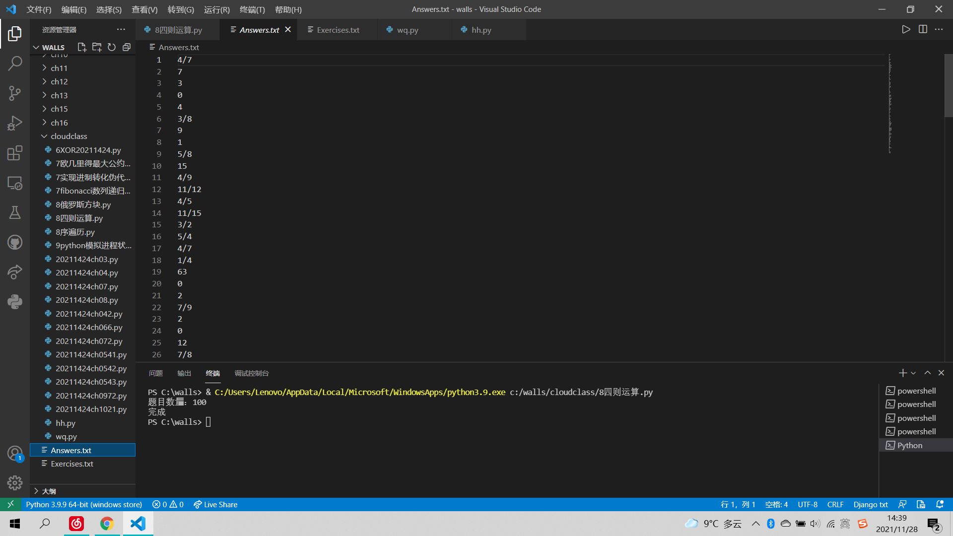Split the editor to the right
This screenshot has width=953, height=536.
[x=923, y=29]
